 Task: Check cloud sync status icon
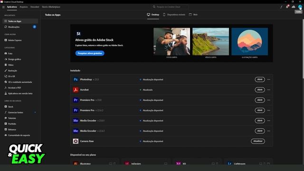(294, 7)
